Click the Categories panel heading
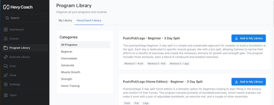Screen dimensions: 274x105 tap(68, 37)
